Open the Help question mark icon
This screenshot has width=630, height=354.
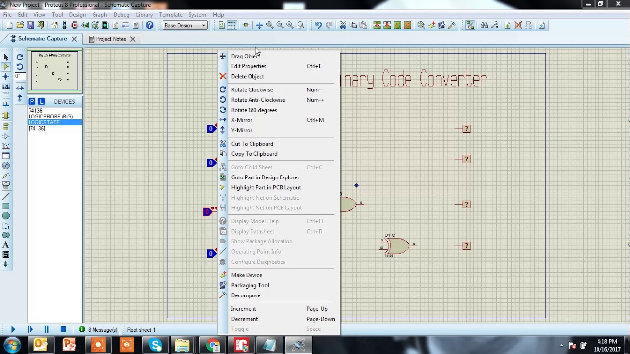[x=150, y=25]
